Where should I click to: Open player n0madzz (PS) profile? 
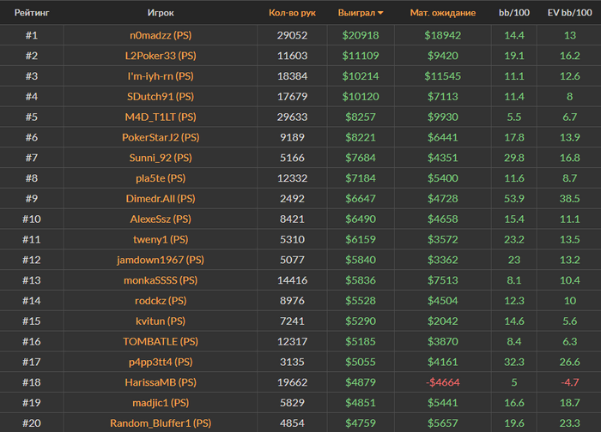click(x=160, y=35)
